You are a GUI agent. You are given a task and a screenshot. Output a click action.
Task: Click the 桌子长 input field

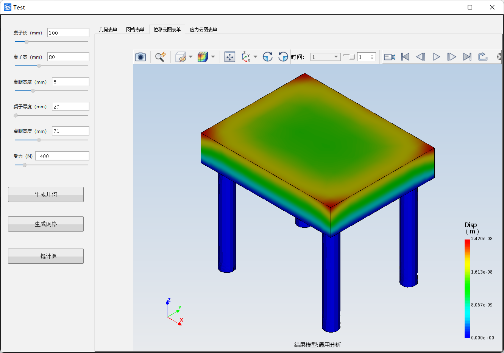(x=68, y=33)
